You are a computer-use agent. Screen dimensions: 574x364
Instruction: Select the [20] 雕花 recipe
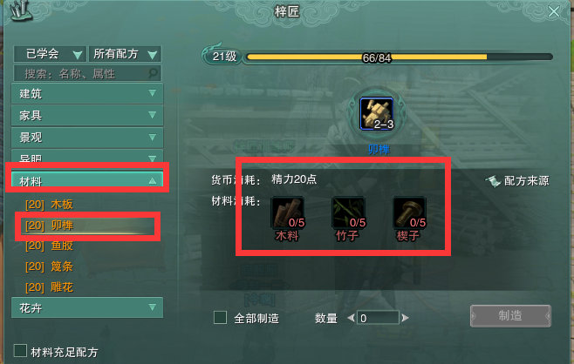tap(50, 287)
